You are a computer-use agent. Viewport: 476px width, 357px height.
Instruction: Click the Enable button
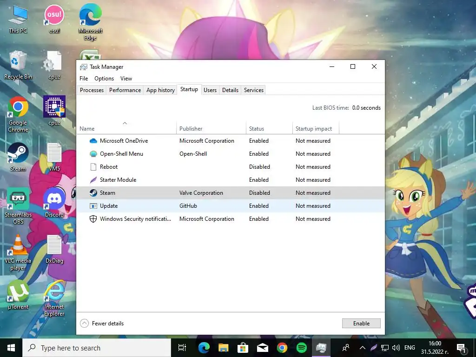(361, 324)
